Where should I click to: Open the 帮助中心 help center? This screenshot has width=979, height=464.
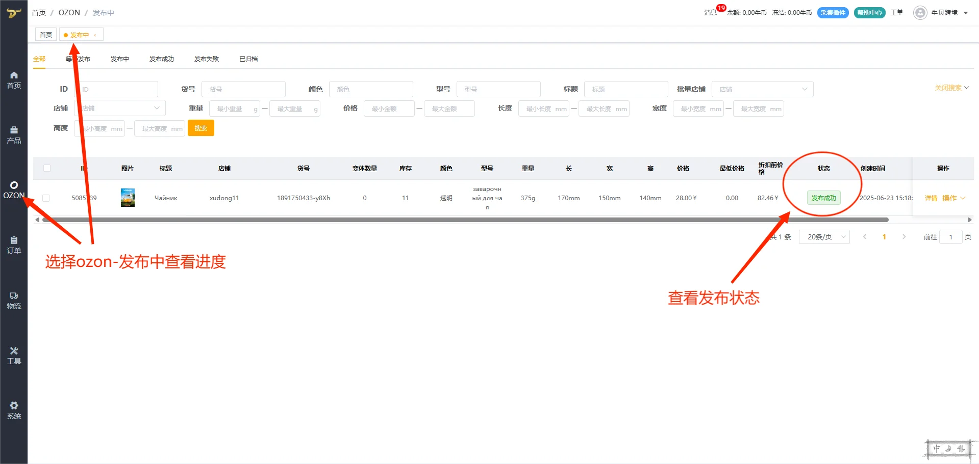click(x=869, y=12)
